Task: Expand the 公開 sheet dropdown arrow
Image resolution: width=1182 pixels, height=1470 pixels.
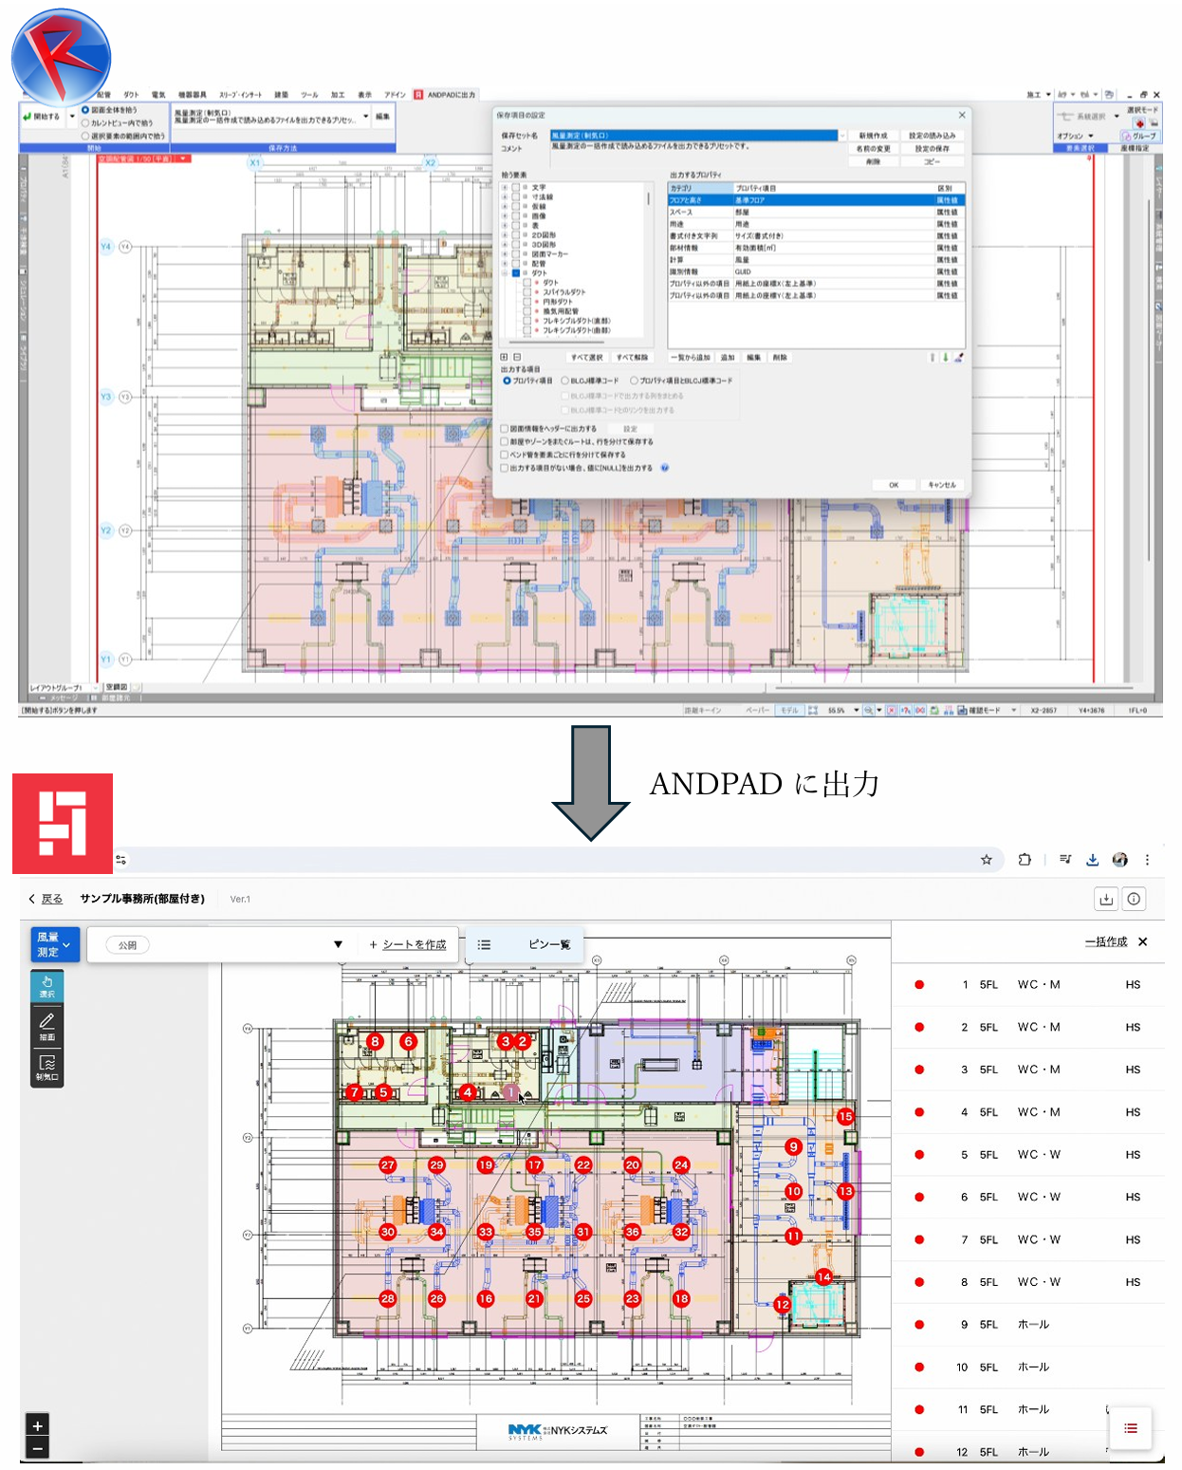Action: pos(338,945)
